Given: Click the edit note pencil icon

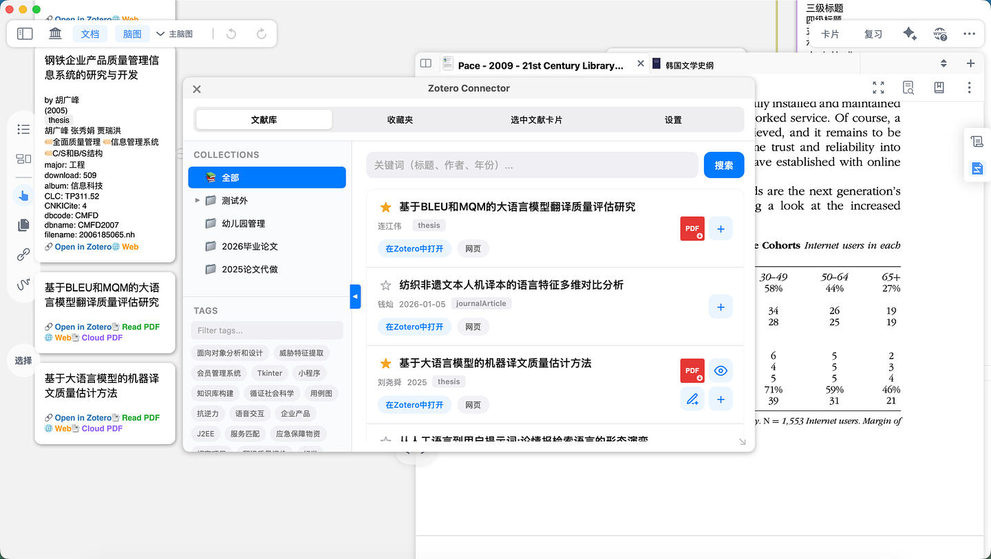Looking at the screenshot, I should tap(692, 399).
